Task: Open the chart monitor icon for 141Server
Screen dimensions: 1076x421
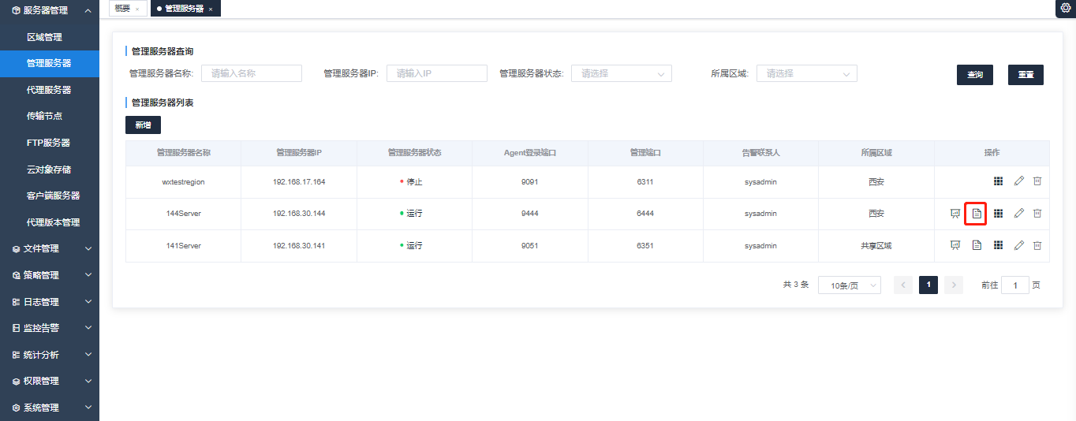Action: click(x=955, y=245)
